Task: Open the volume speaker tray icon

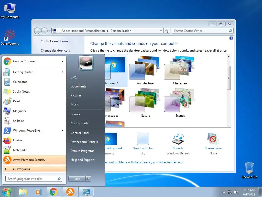Action: click(236, 192)
